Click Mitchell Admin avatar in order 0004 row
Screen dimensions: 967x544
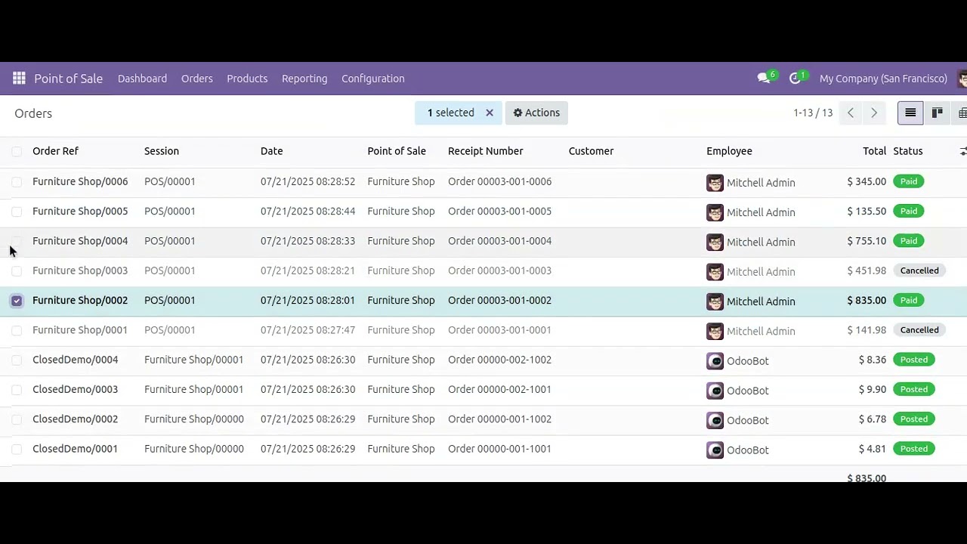coord(715,242)
